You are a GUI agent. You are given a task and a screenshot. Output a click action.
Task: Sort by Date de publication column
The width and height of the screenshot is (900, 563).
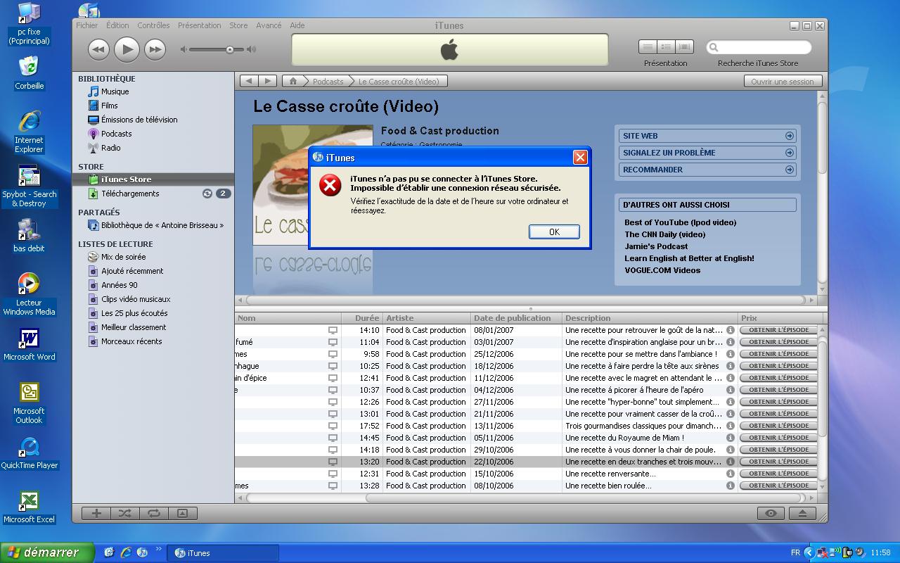coord(515,318)
